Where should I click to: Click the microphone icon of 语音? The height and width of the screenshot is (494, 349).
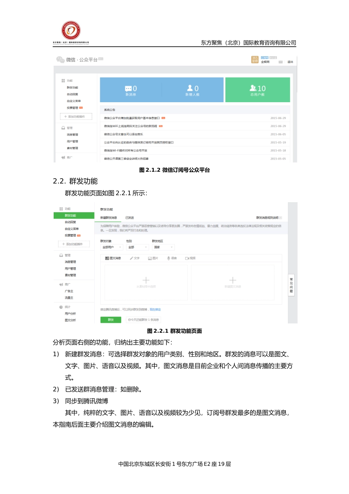[169, 258]
